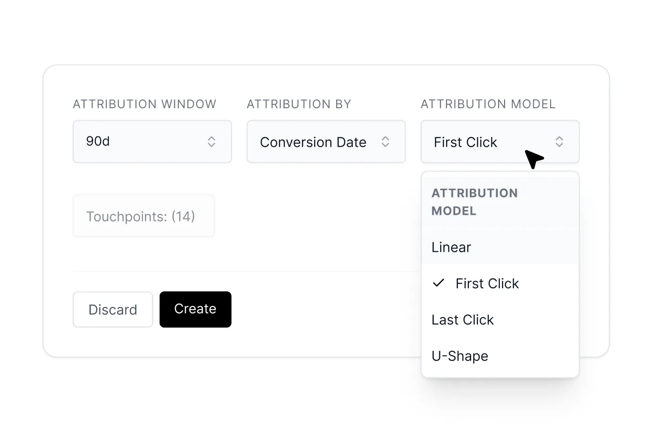Keep First Click selected in the dropdown

click(x=487, y=283)
